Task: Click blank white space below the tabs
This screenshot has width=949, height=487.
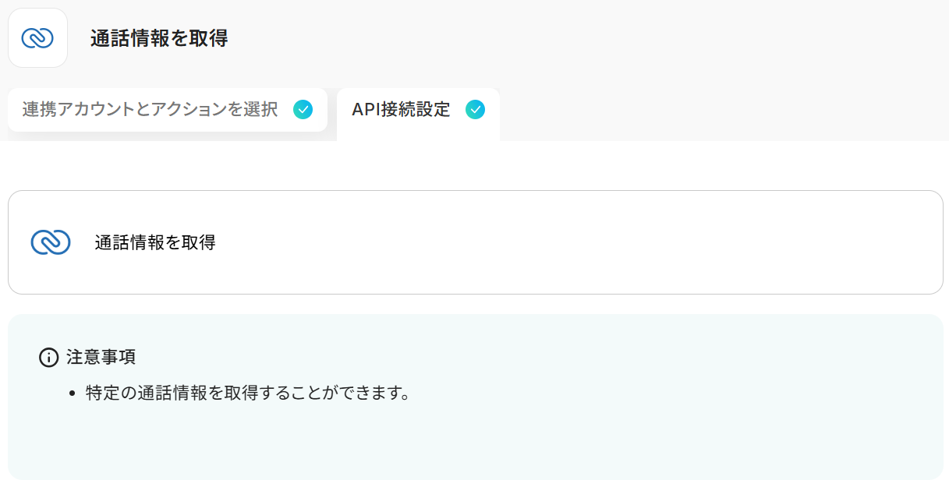Action: [468, 165]
